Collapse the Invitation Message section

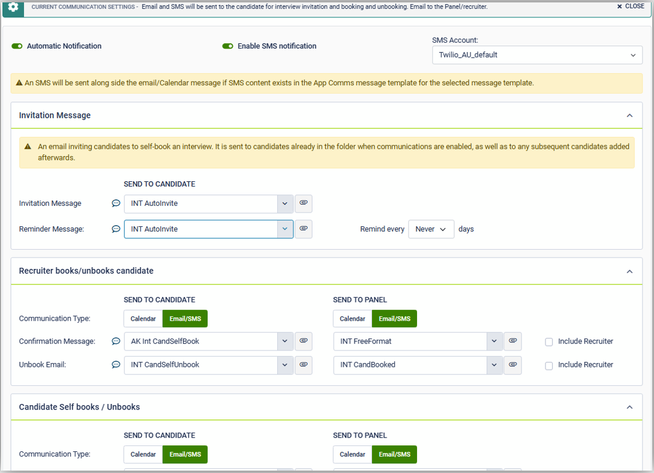click(629, 115)
